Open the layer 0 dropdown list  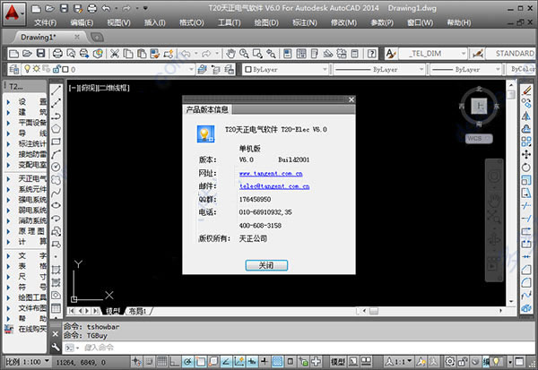(192, 69)
